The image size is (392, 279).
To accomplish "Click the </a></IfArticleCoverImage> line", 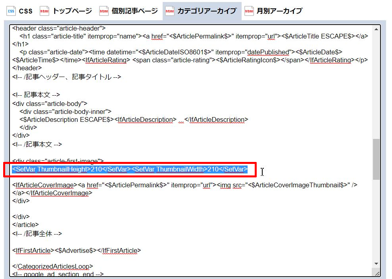I will pyautogui.click(x=52, y=193).
